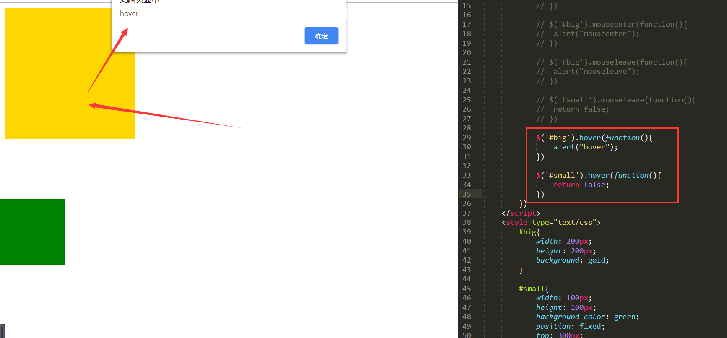Image resolution: width=727 pixels, height=338 pixels.
Task: Click the code line $('#small').hover(function(){
Action: coord(598,175)
